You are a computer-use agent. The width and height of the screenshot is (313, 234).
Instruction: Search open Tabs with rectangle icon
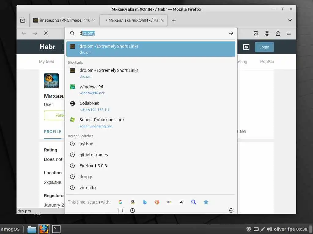(x=120, y=211)
